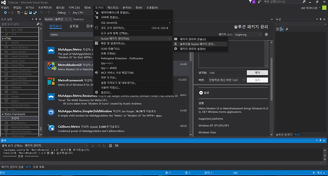This screenshot has width=328, height=176.
Task: Click the Install button beside version dropdown
Action: 257,80
